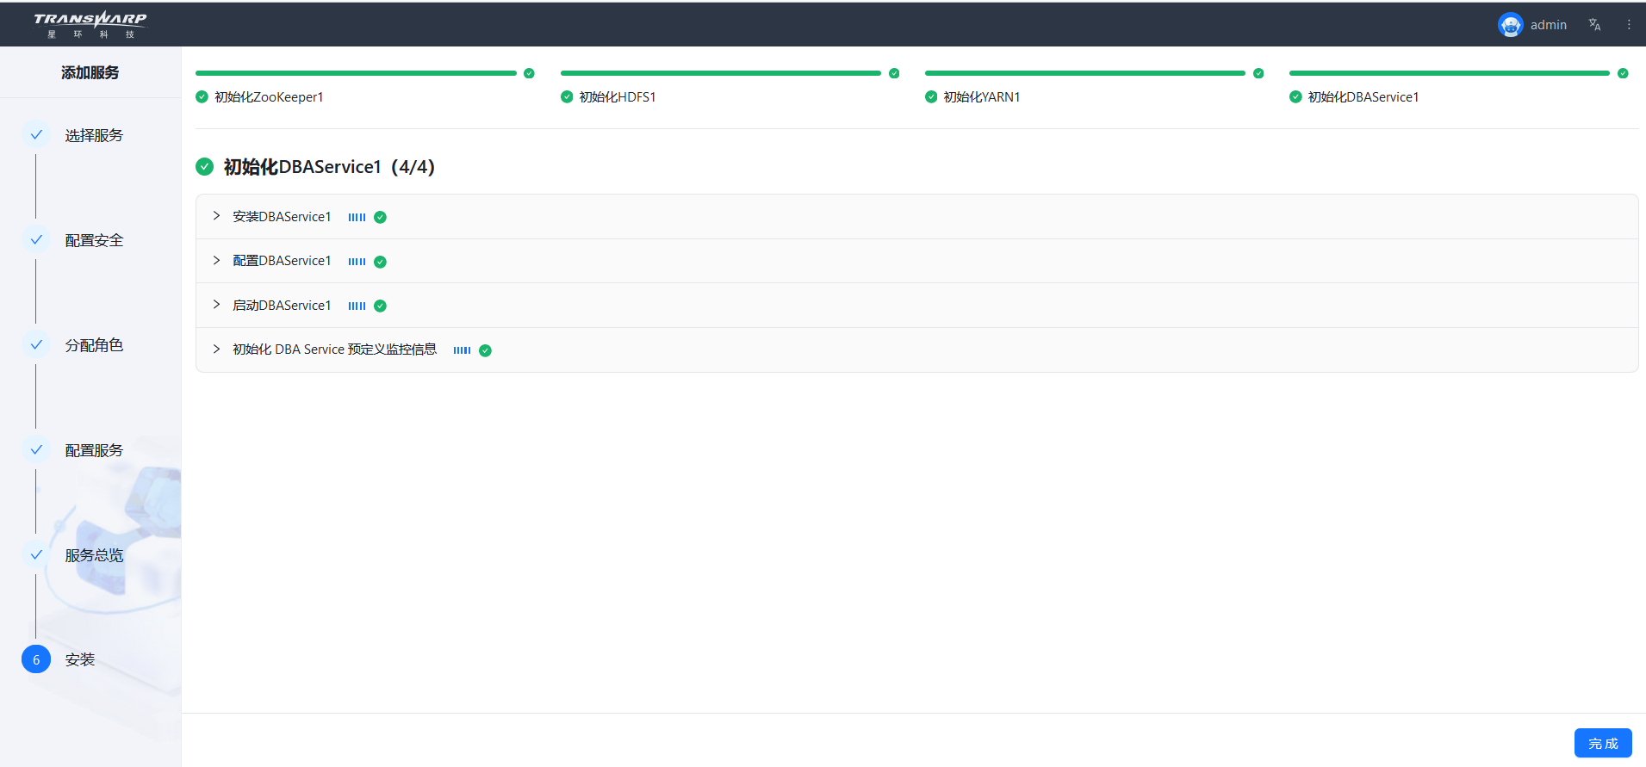
Task: Finish the wizard with the 完成 button
Action: (1603, 743)
